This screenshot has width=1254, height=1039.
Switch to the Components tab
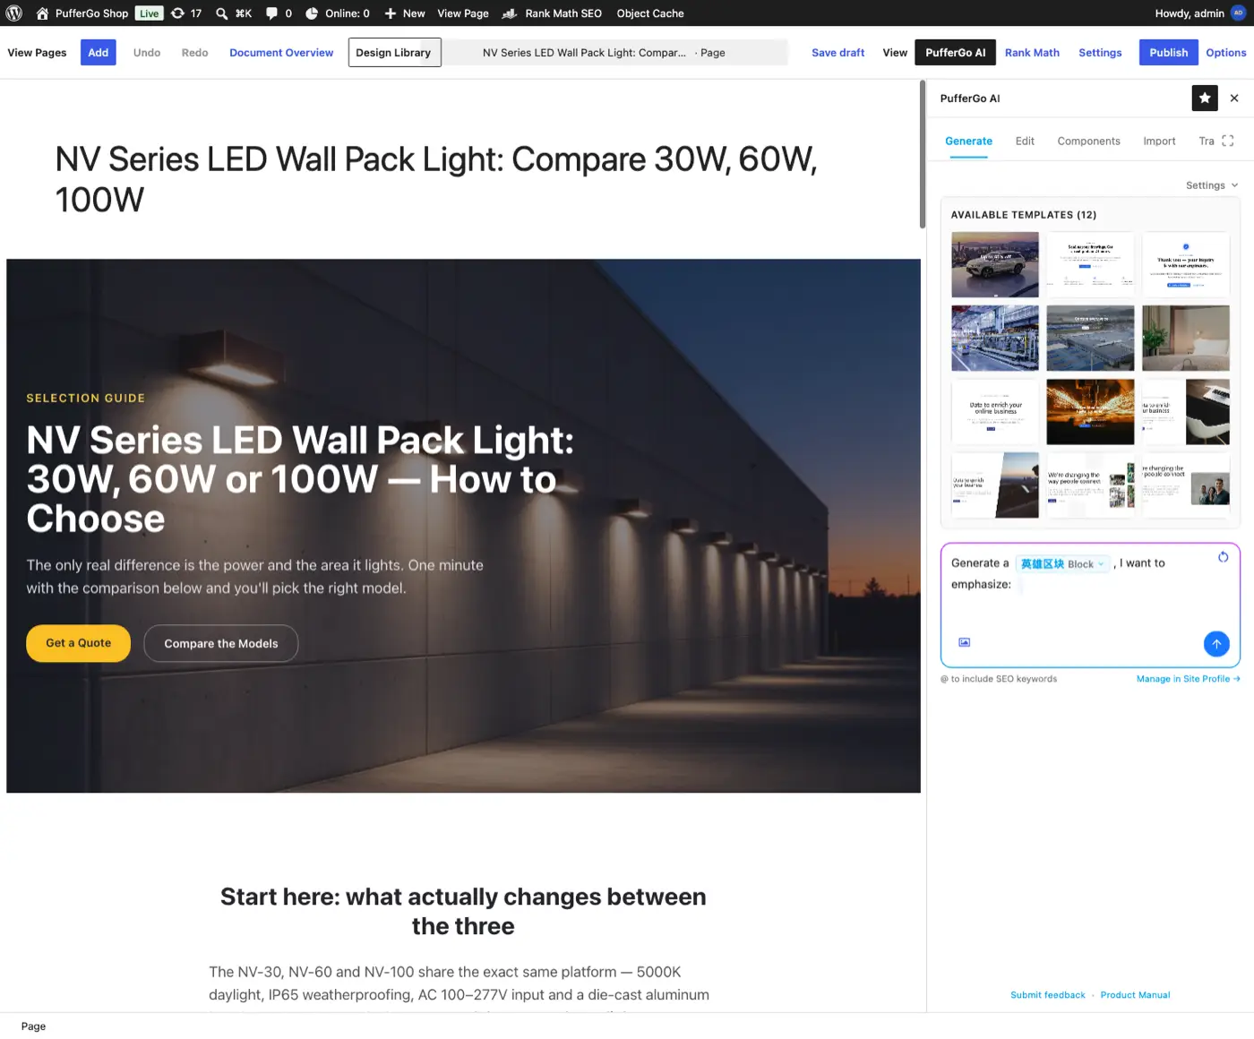click(x=1088, y=142)
